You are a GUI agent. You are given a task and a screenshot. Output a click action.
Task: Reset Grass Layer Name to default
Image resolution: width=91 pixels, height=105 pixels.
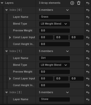coord(88,17)
